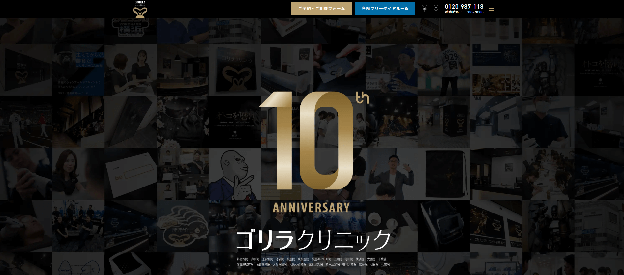Open the 横浜院 clinic link
The image size is (624, 275).
click(360, 259)
